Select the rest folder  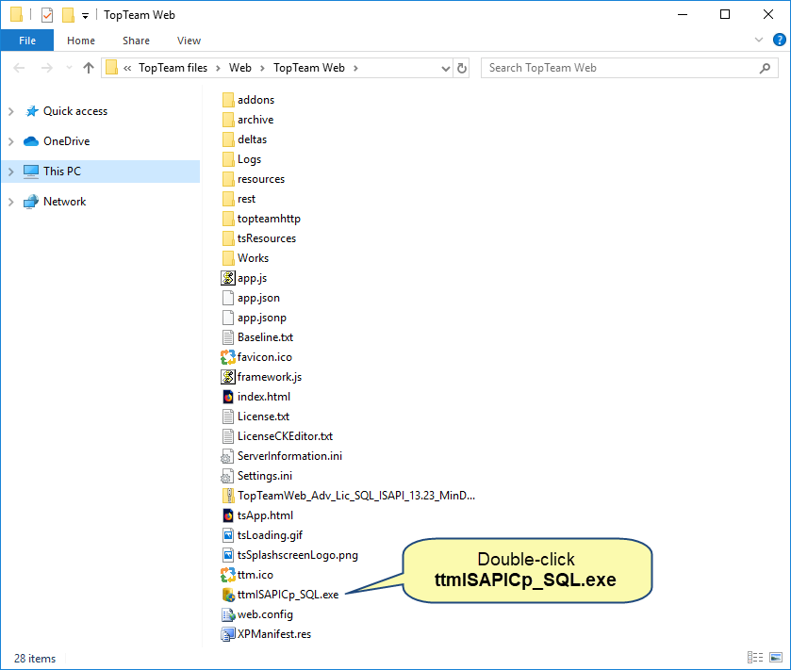(239, 199)
